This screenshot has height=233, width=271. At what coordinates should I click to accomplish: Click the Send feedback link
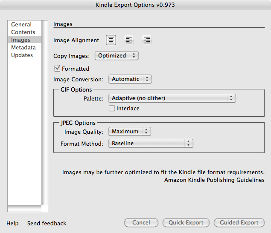pyautogui.click(x=47, y=223)
